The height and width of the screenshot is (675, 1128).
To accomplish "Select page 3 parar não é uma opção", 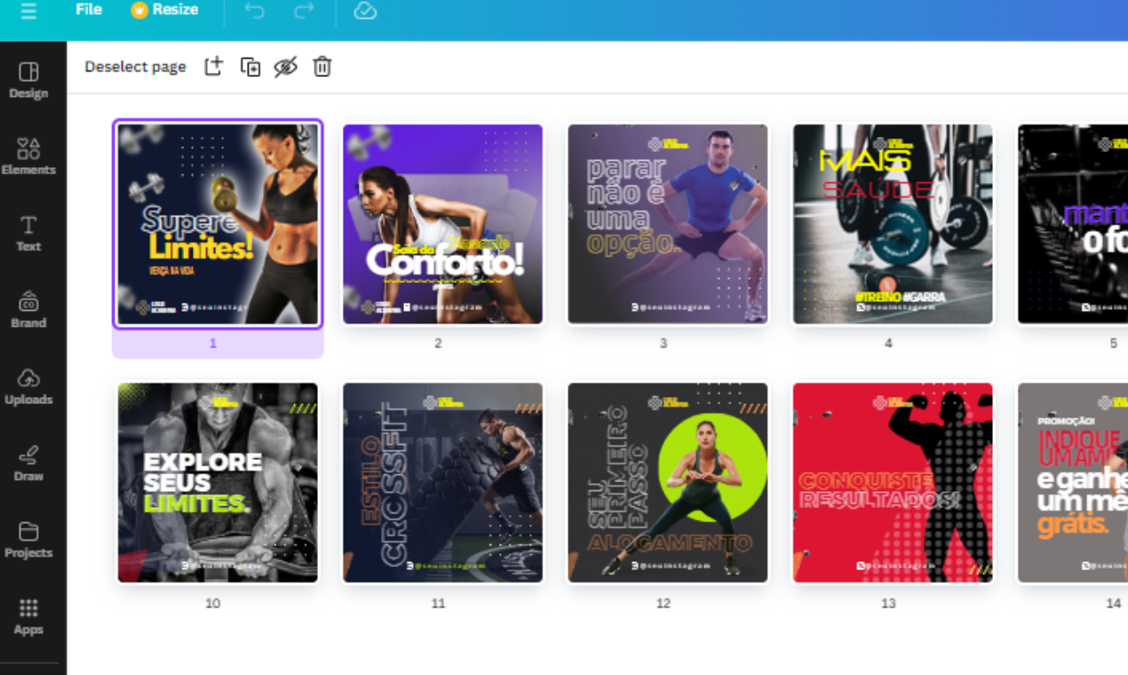I will 668,224.
